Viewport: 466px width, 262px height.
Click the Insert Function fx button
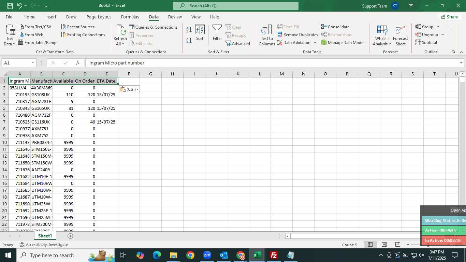pos(78,63)
